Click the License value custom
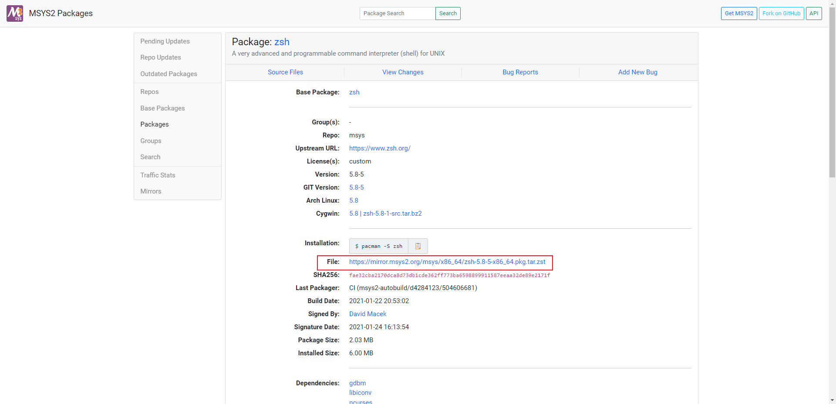This screenshot has width=836, height=404. coord(360,161)
